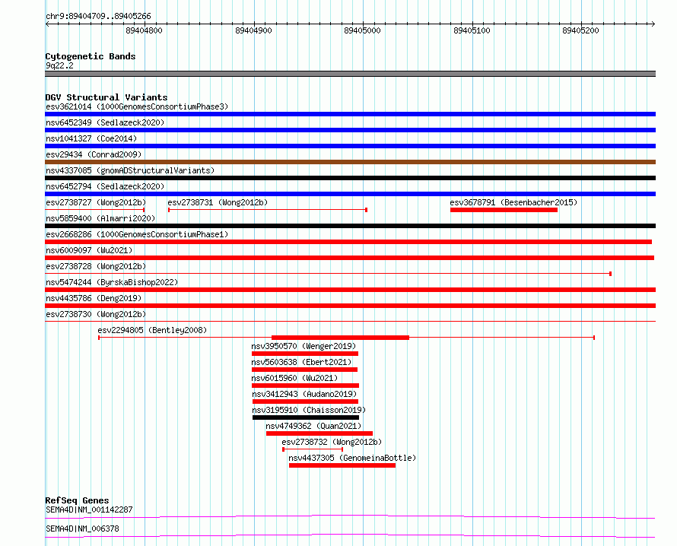Open variant esv3678791 (Besenbacher2015)
This screenshot has width=677, height=546.
[x=513, y=202]
